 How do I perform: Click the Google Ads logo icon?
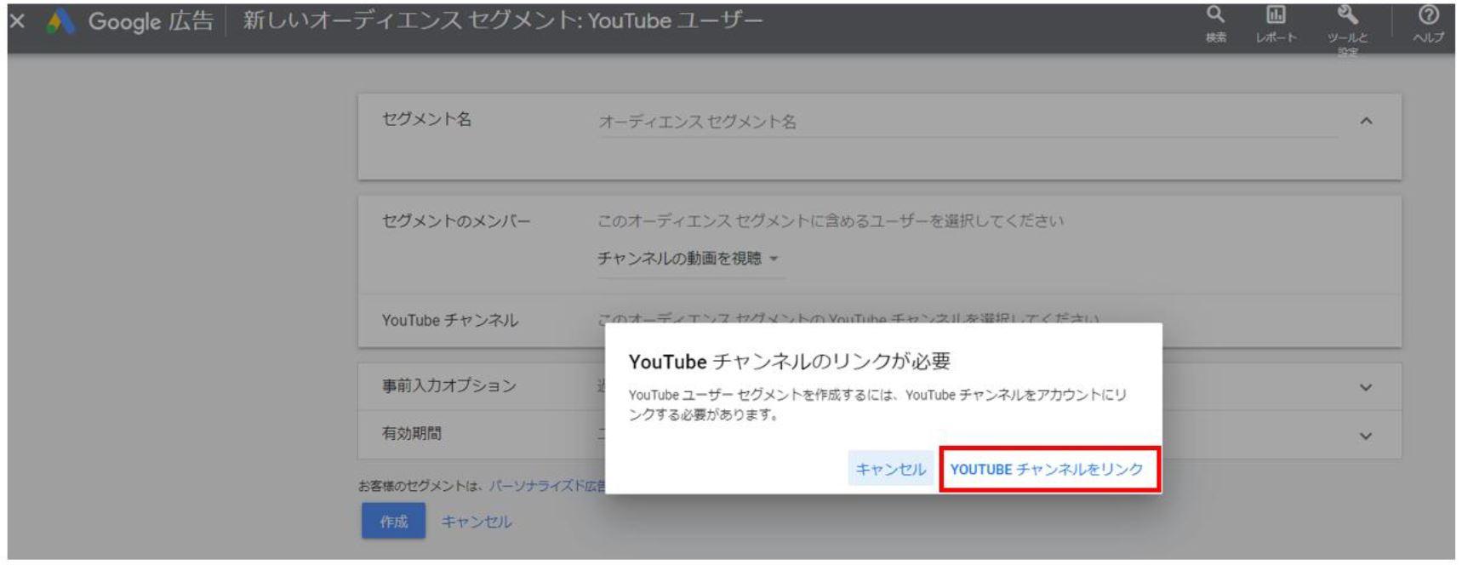tap(60, 23)
